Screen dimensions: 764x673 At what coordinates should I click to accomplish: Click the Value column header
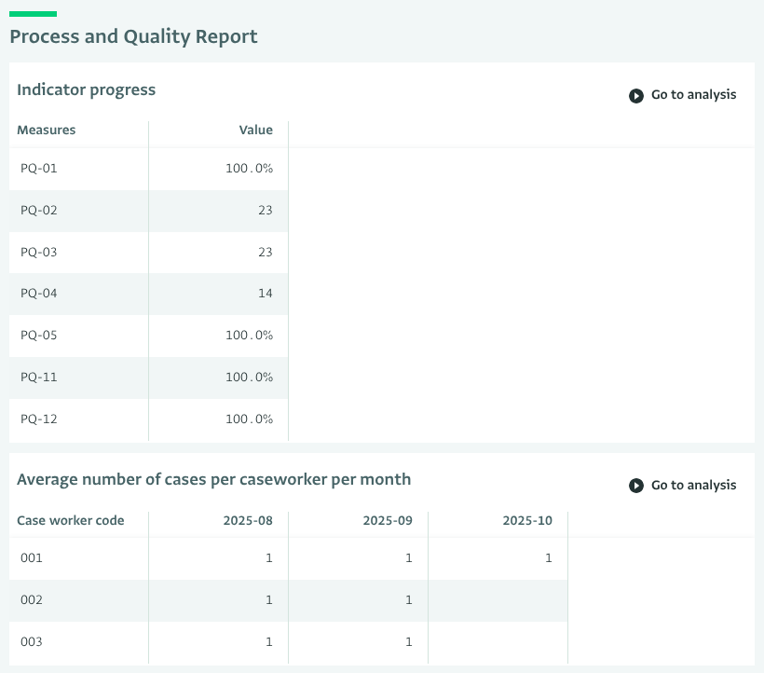(x=255, y=130)
